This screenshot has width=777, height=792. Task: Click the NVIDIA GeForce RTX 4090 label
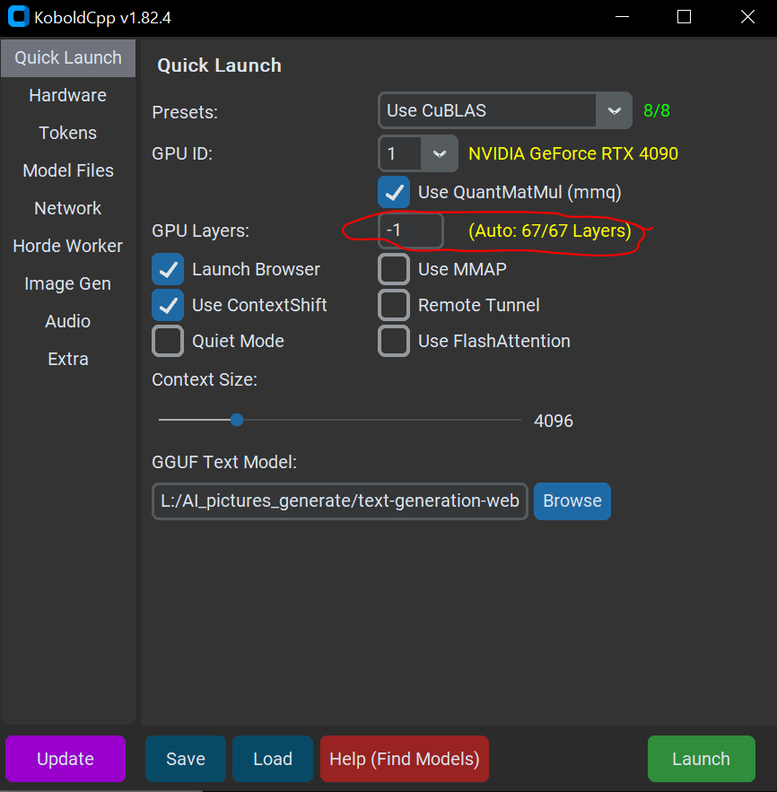pos(573,153)
